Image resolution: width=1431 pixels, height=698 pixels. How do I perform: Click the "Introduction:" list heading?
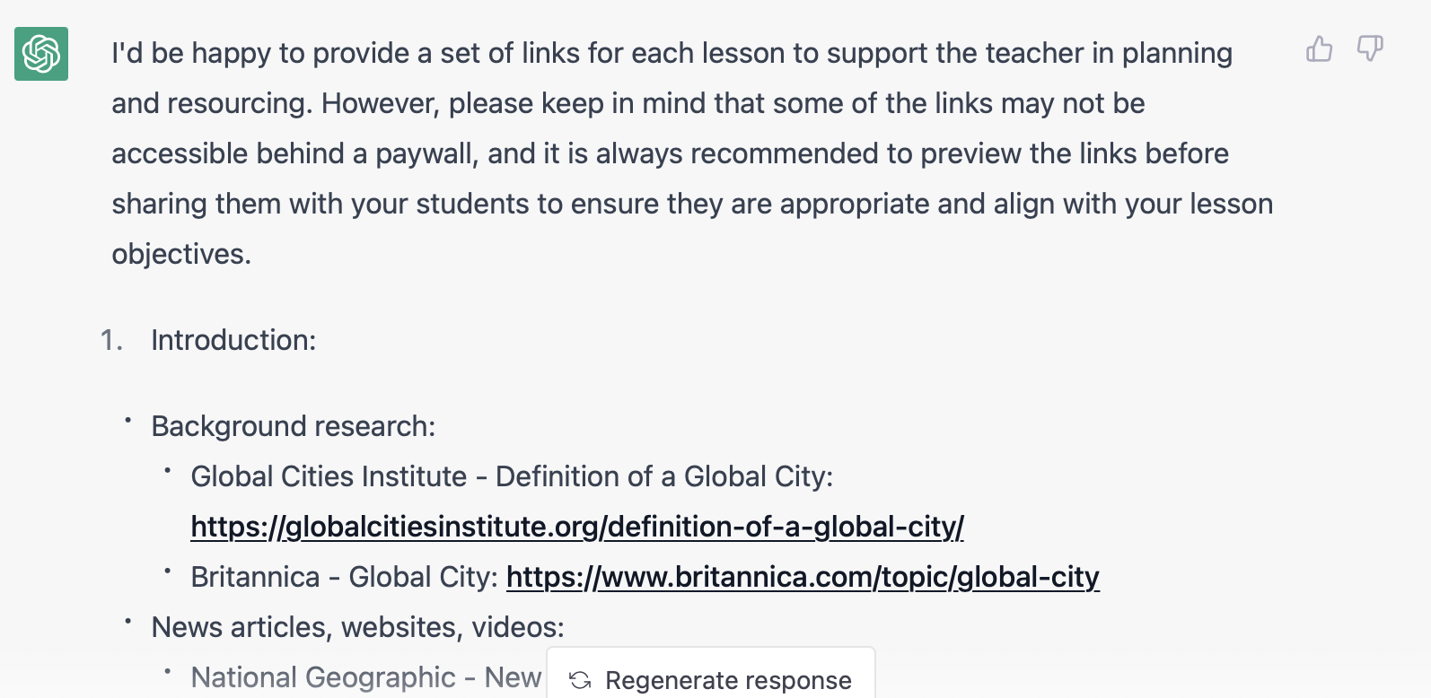point(233,340)
